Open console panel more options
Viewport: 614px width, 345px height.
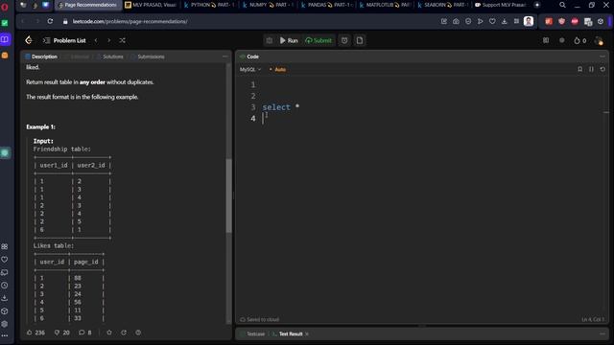(602, 333)
